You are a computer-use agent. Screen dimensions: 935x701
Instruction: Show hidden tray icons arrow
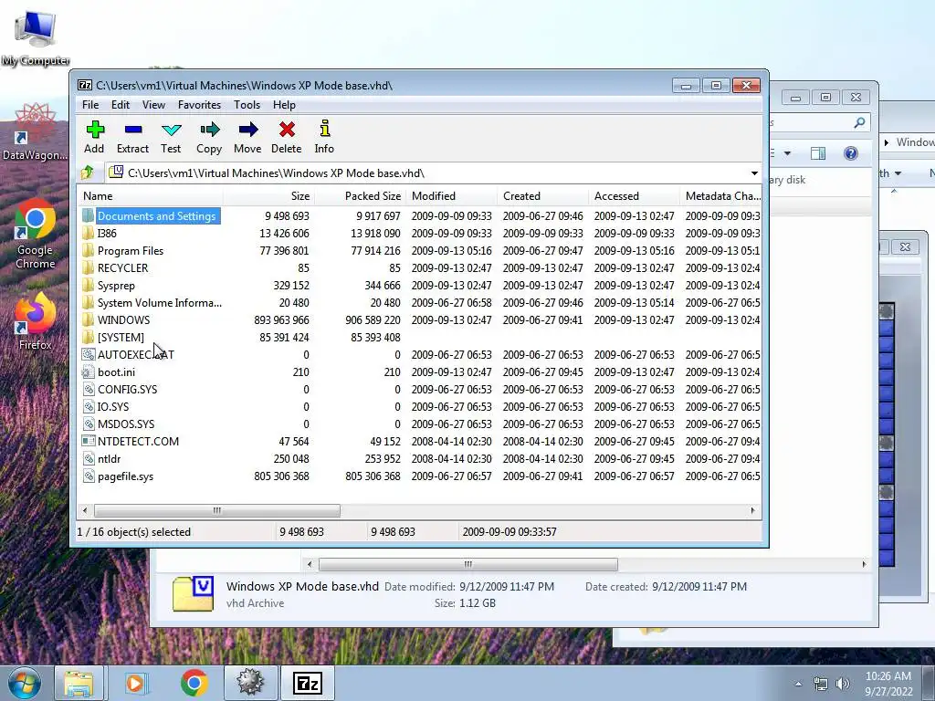tap(798, 684)
